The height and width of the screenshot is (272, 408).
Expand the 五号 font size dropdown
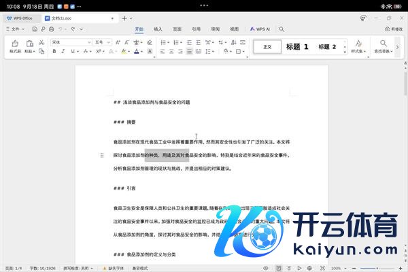pos(109,42)
